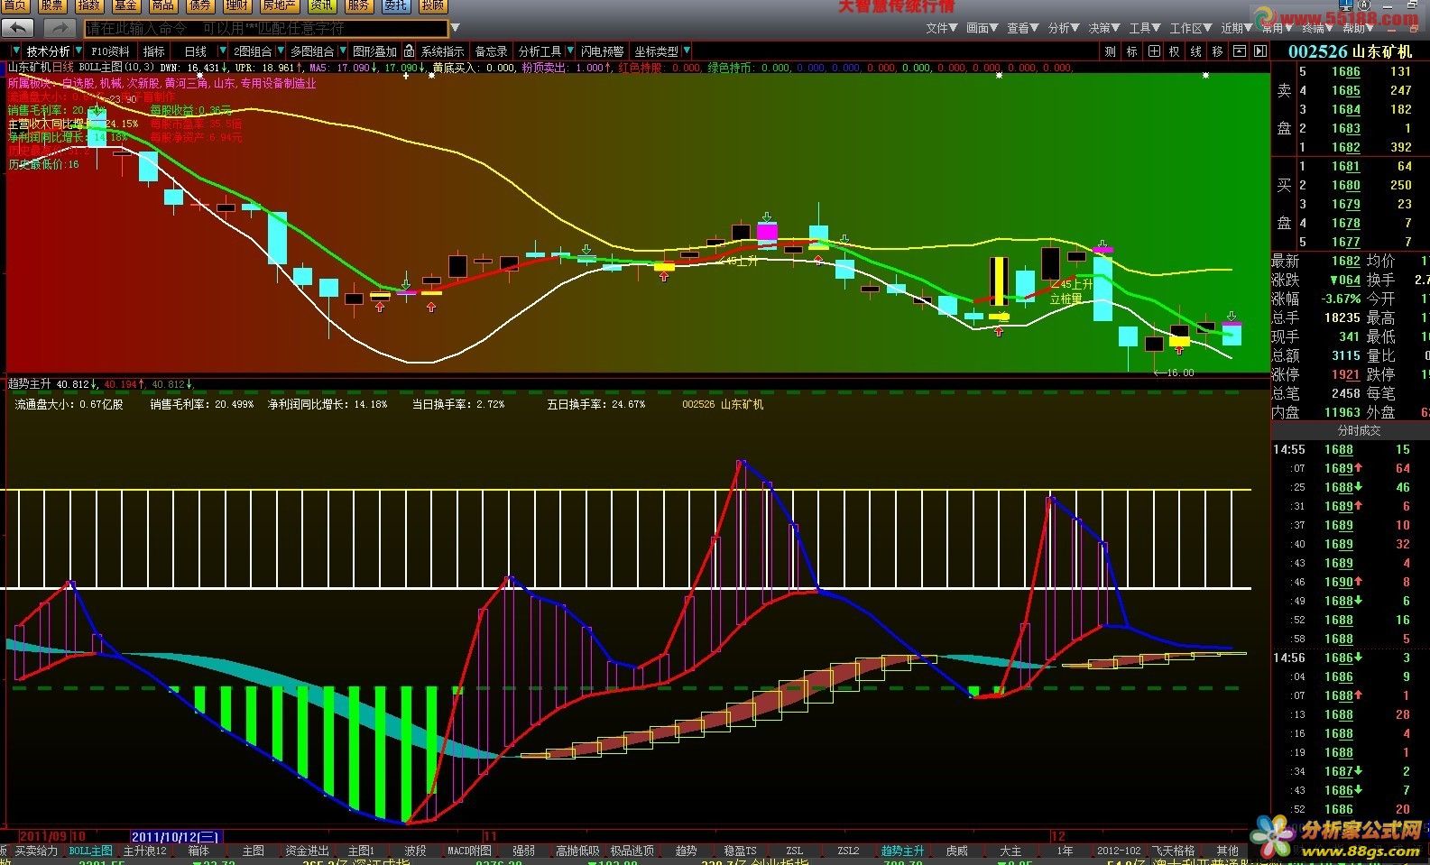Screen dimensions: 1430x865
Task: Click the 首页 home shortcut button
Action: [14, 5]
